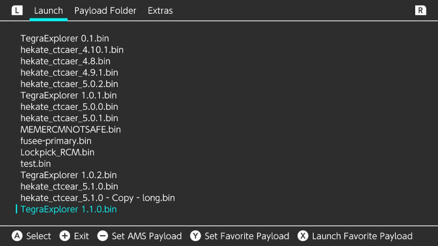Tap the Y button Favorite icon
Screen dimensions: 438x246
(195, 236)
